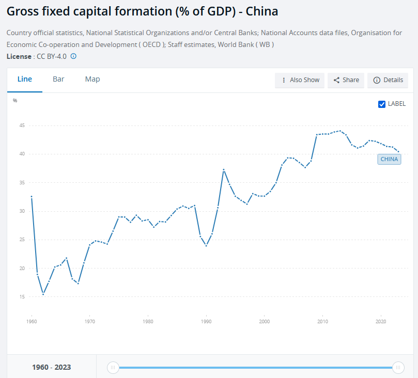418x378 pixels.
Task: Select the Line chart tab
Action: (25, 79)
